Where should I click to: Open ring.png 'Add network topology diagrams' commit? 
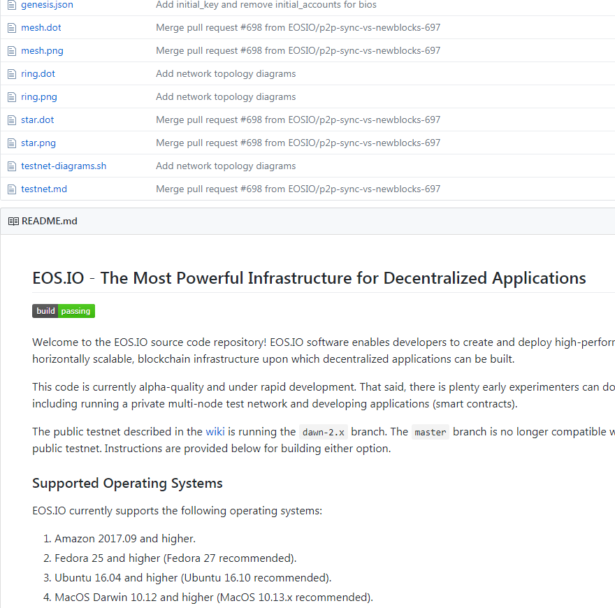(x=226, y=97)
